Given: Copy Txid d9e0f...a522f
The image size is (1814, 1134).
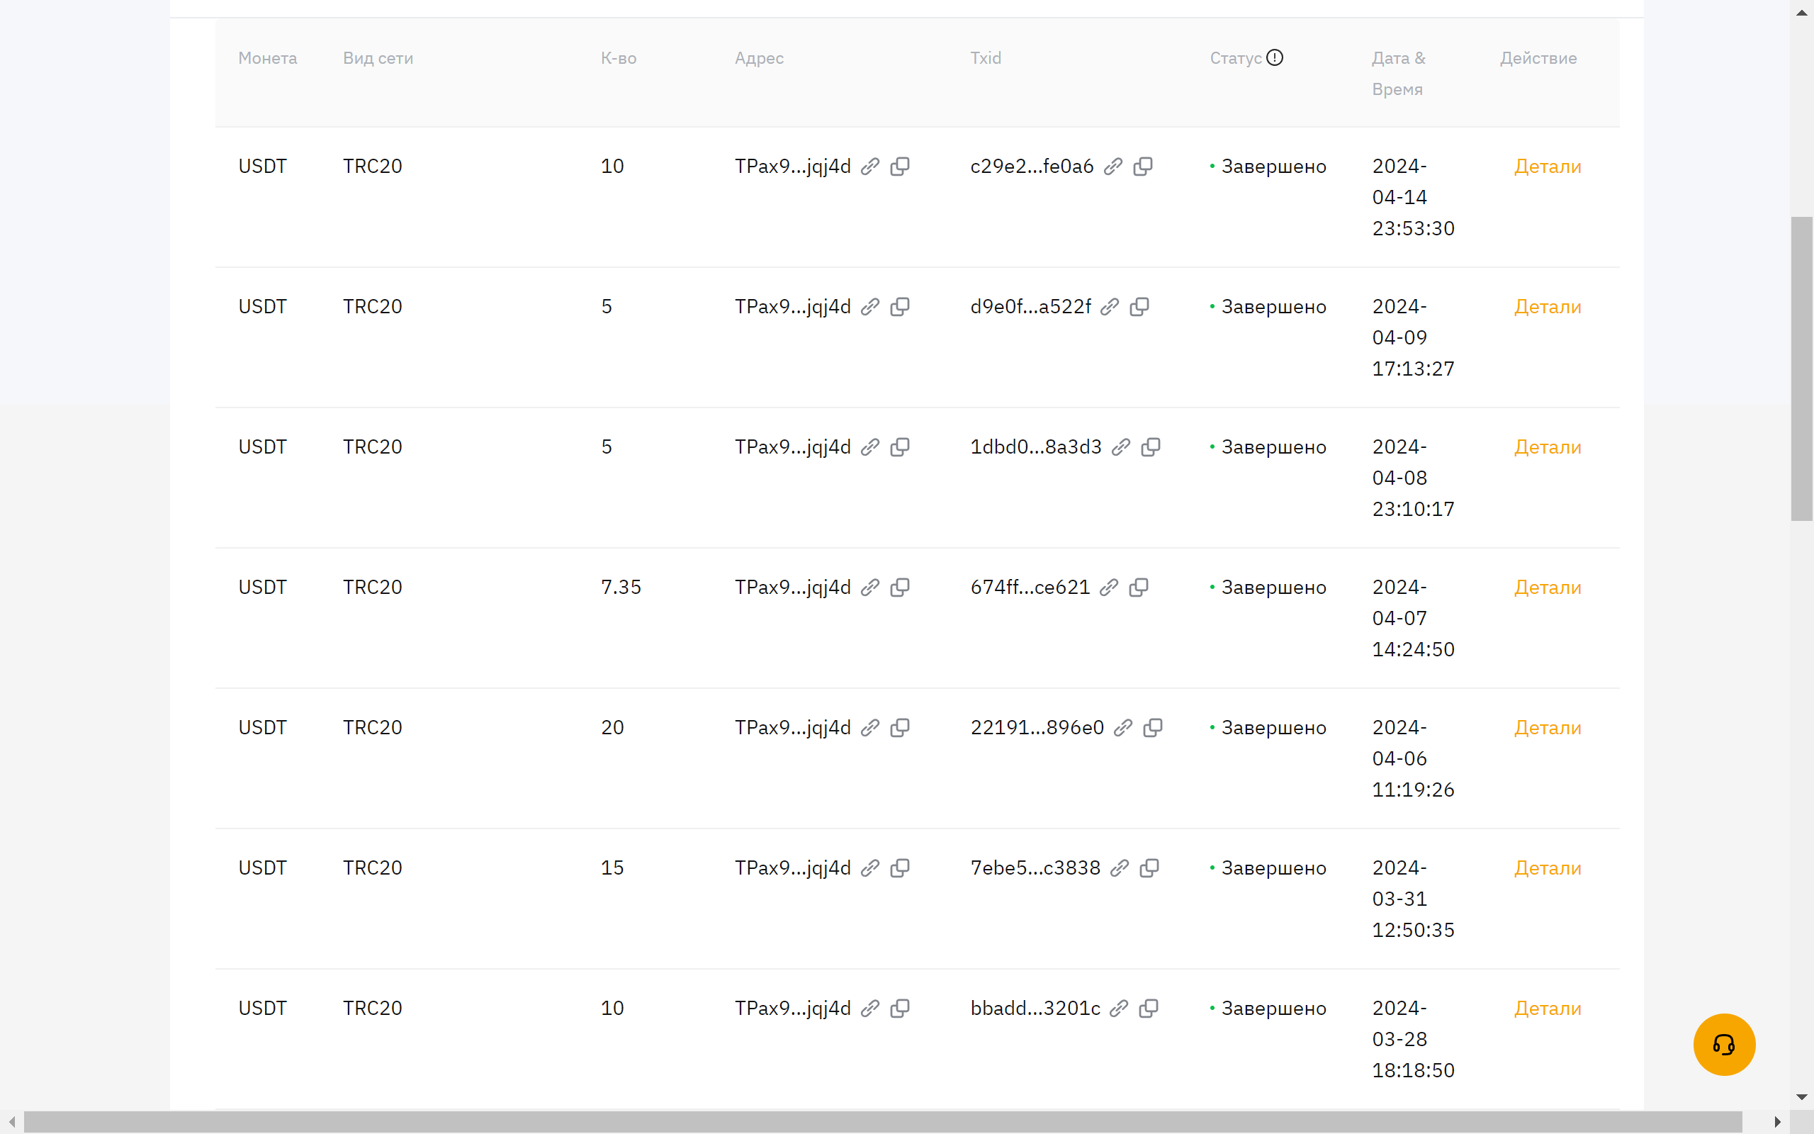Looking at the screenshot, I should click(1139, 307).
